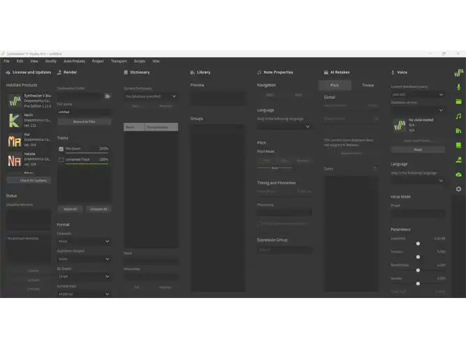Click the Bounce to Files button

point(84,121)
